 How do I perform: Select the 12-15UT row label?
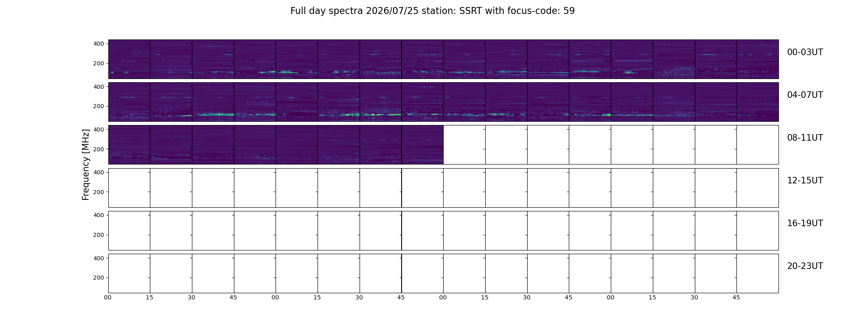pyautogui.click(x=805, y=181)
